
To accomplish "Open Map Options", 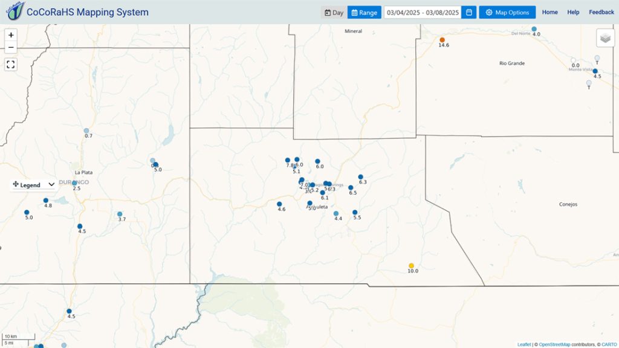I will click(507, 12).
